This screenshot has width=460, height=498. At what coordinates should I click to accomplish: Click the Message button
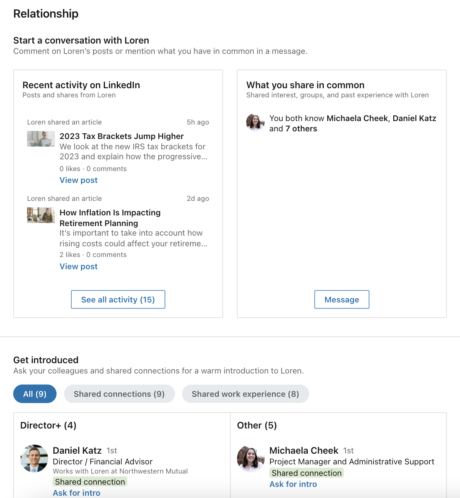pos(342,299)
